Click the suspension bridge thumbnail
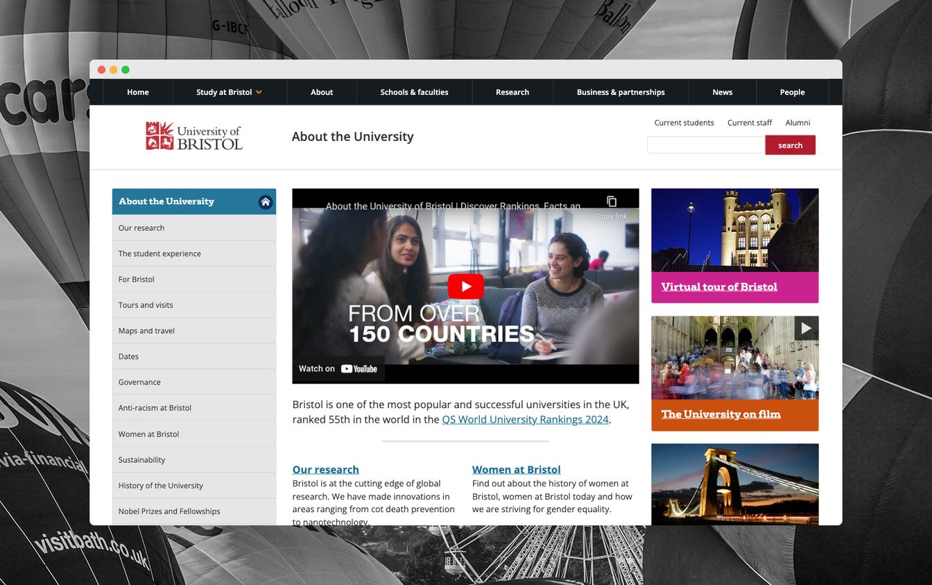 (x=734, y=484)
